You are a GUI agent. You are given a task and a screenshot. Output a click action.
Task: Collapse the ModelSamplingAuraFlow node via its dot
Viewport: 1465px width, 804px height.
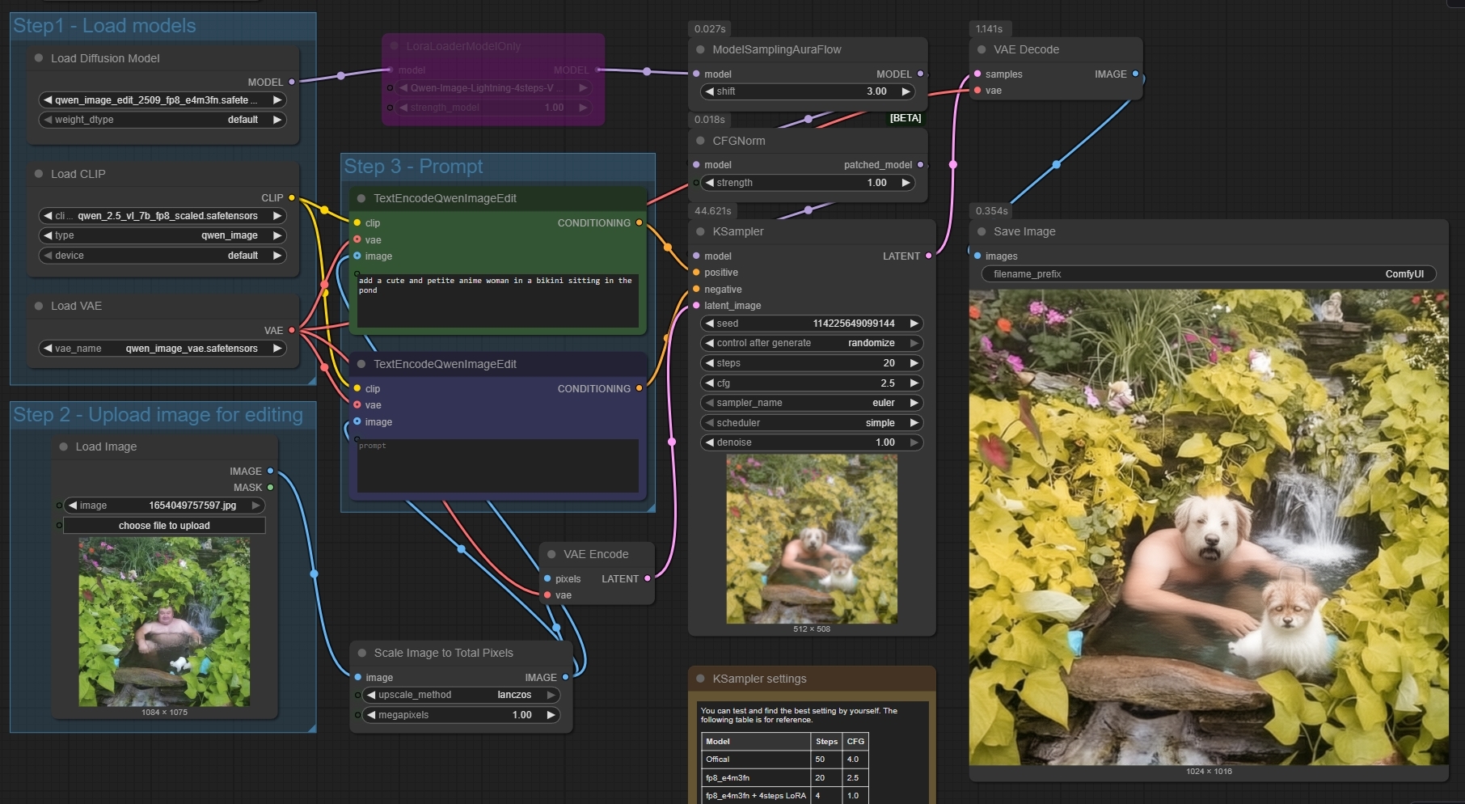[x=700, y=49]
